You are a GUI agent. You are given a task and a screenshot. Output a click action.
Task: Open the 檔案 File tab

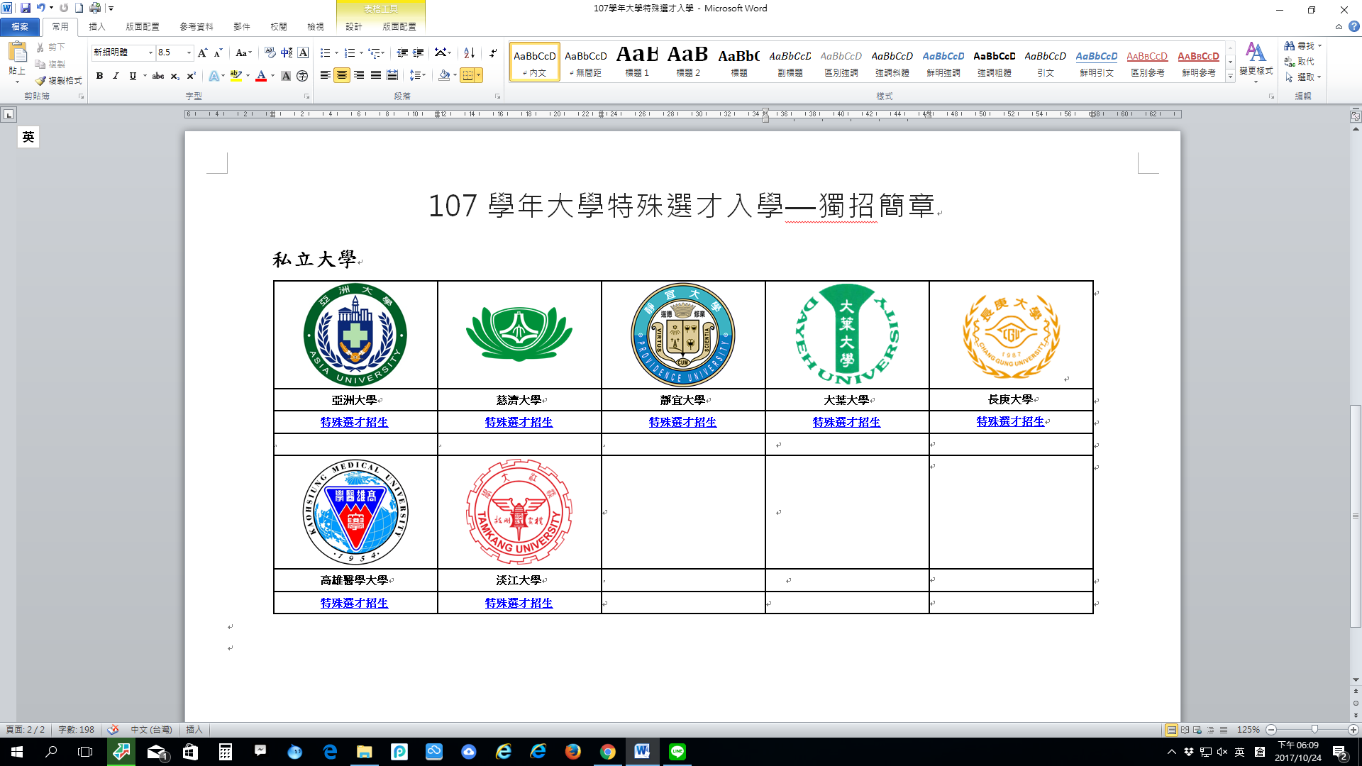pos(20,27)
